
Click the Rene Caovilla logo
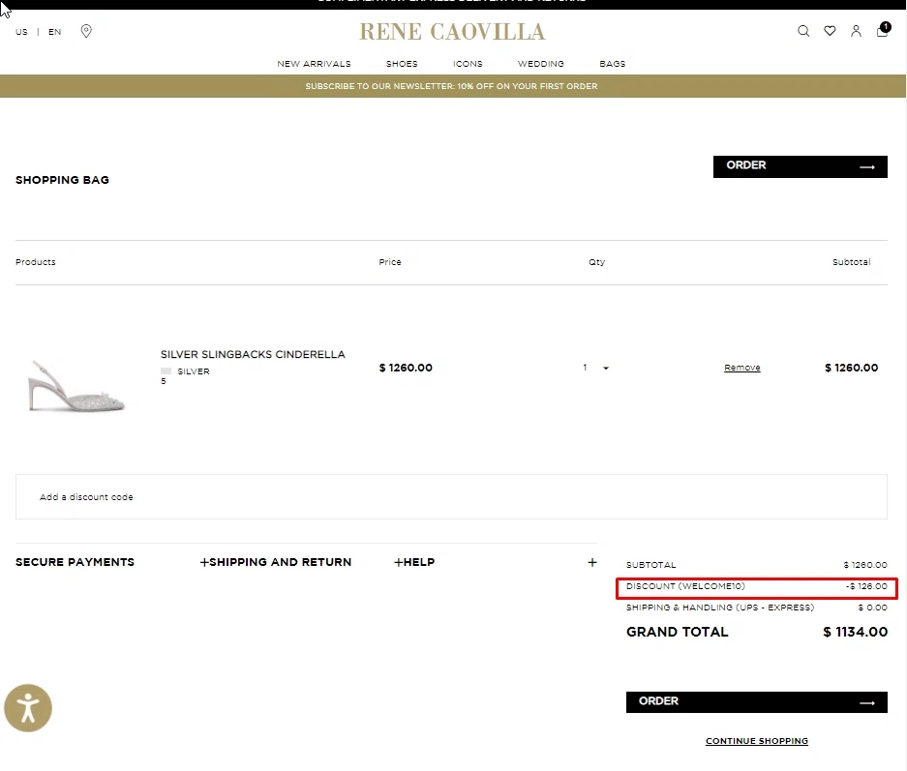tap(452, 32)
